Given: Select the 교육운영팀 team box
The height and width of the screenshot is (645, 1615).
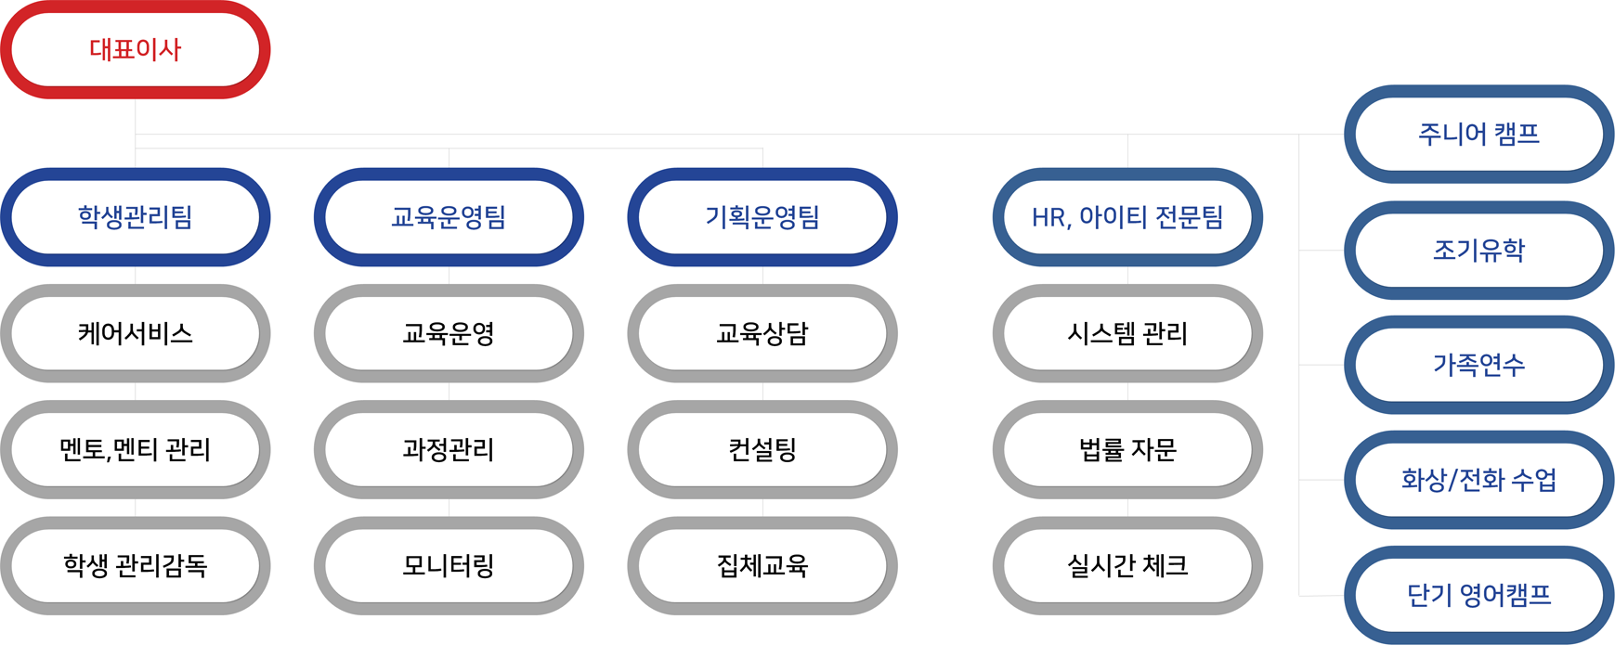Looking at the screenshot, I should click(449, 217).
